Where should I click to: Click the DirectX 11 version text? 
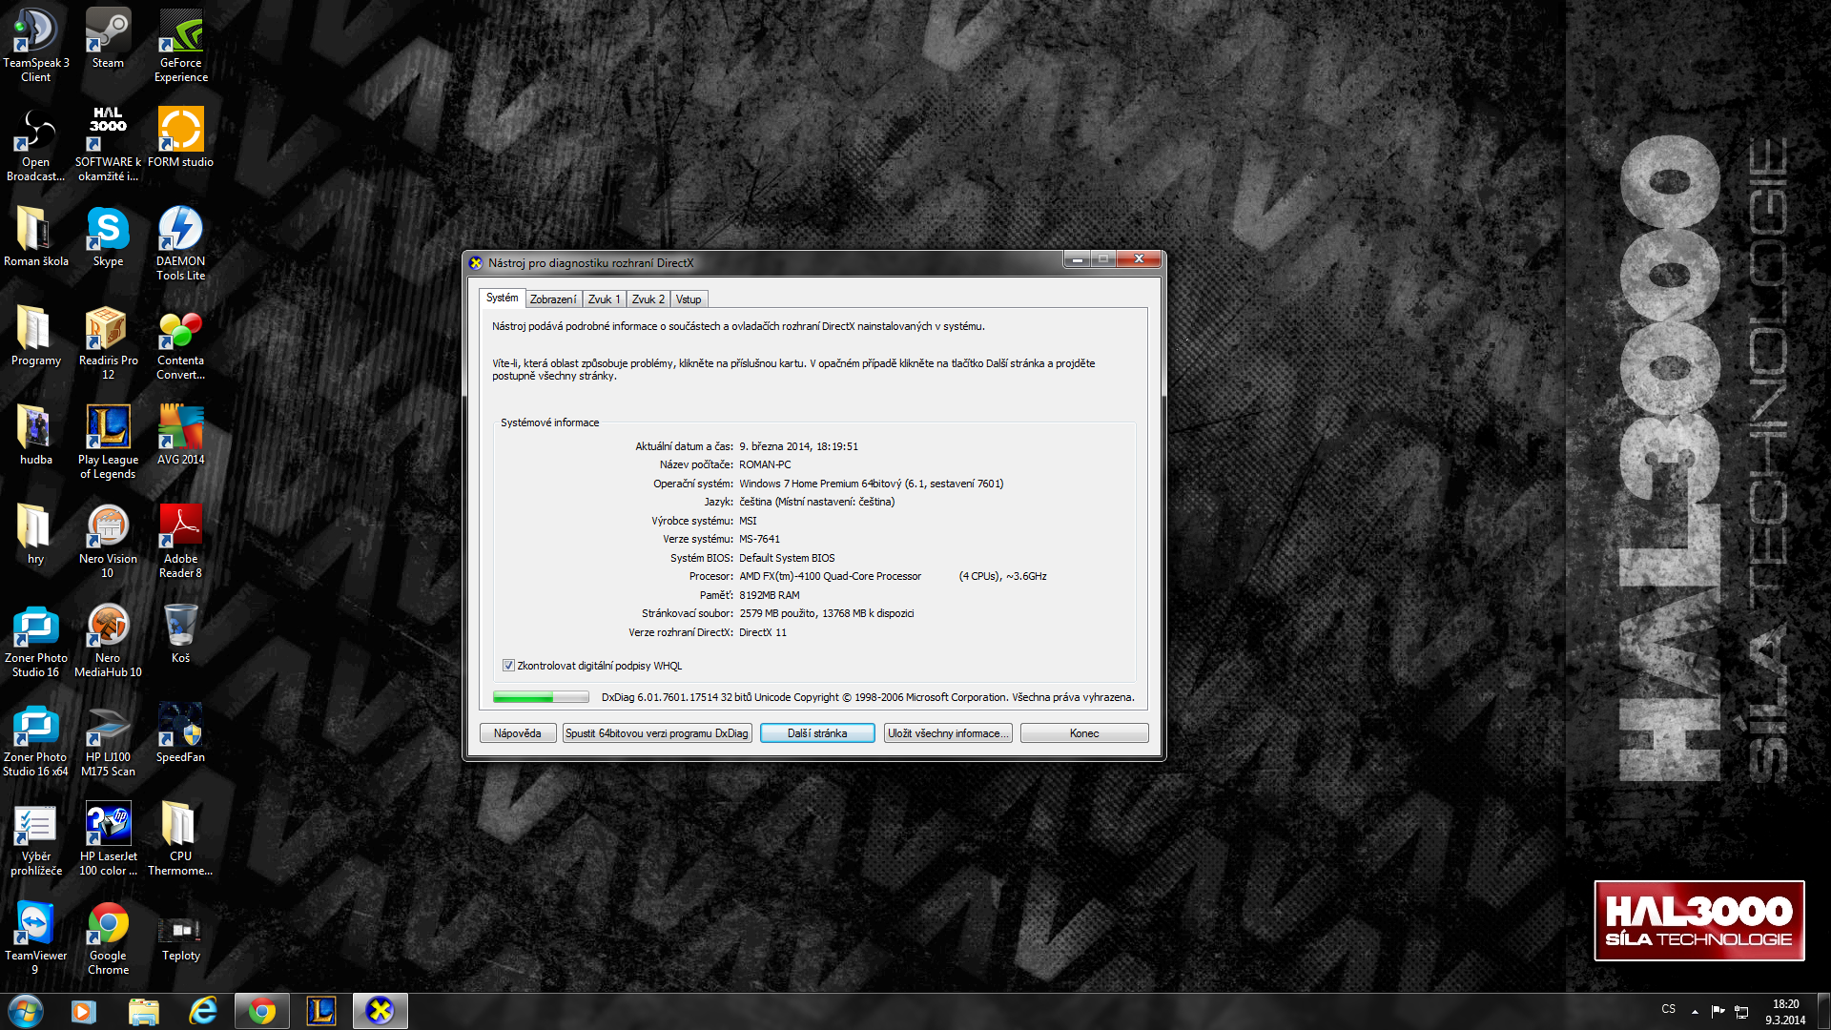click(763, 632)
